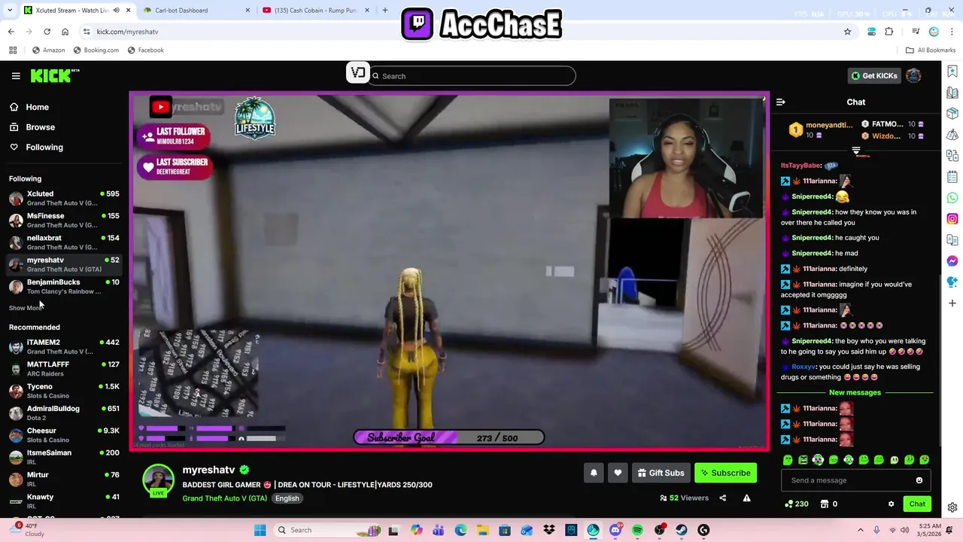The image size is (963, 542).
Task: Select myreshatv in Following list
Action: point(65,264)
